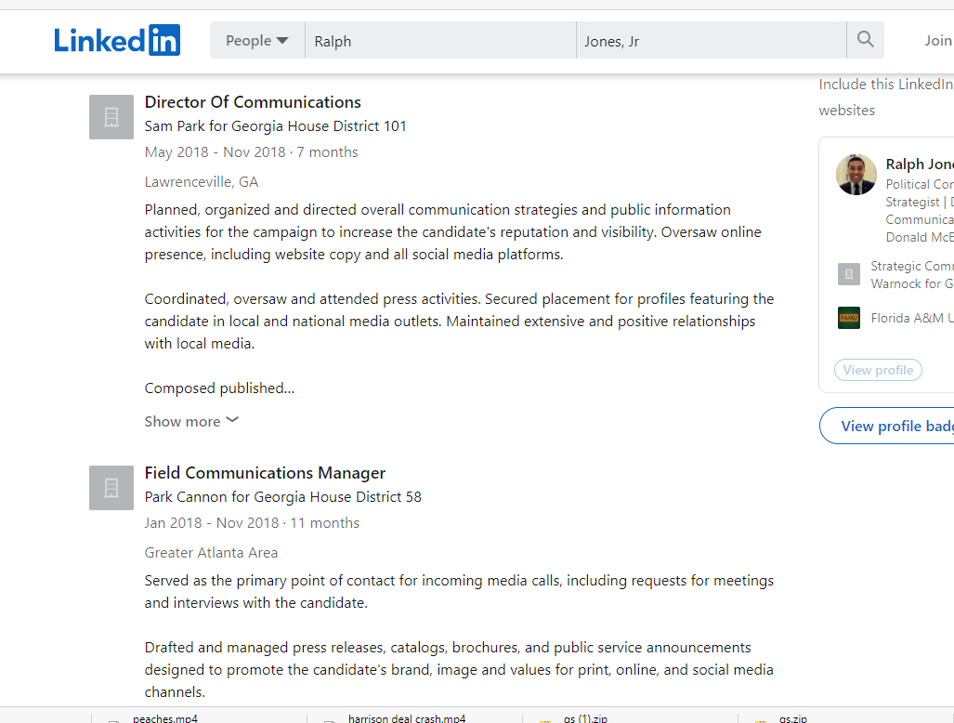The width and height of the screenshot is (954, 723).
Task: Open the People search category dropdown
Action: click(x=256, y=40)
